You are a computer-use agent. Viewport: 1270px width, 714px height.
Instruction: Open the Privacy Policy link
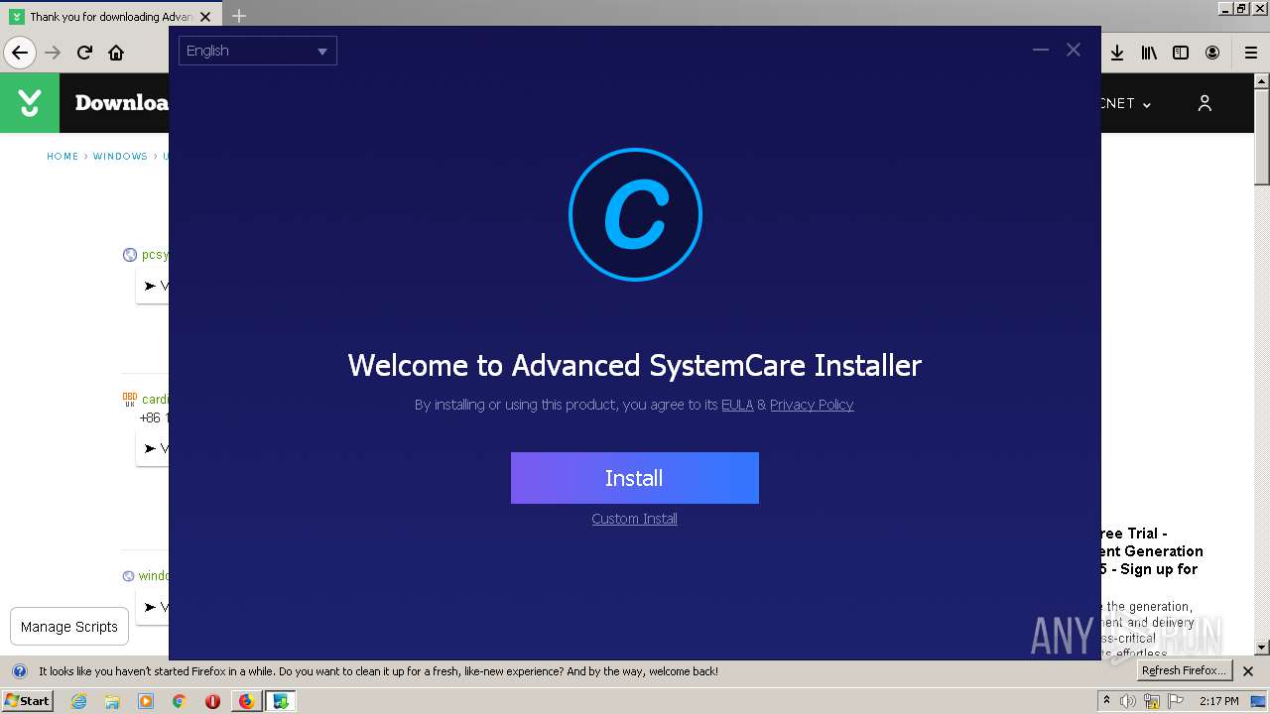[x=812, y=405]
